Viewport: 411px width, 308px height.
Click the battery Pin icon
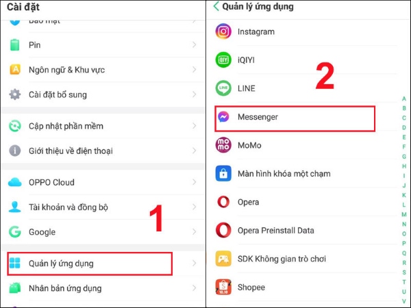coord(14,44)
